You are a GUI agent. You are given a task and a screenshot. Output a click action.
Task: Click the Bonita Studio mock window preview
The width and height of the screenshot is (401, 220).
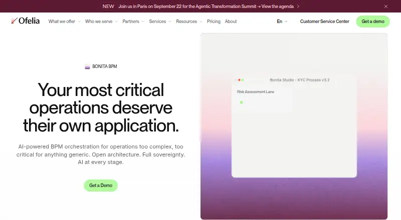click(294, 126)
